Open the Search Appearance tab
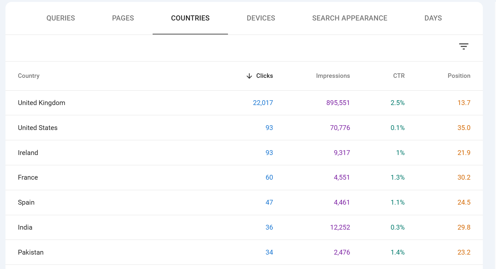Viewport: 496px width, 269px height. point(349,18)
